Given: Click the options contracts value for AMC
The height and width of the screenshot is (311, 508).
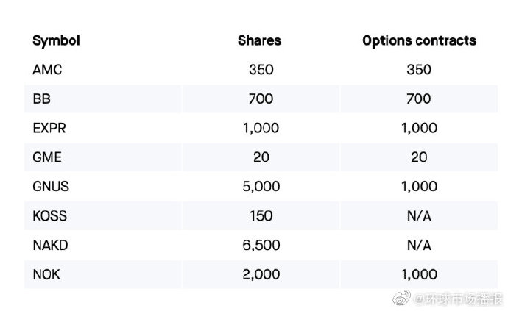Looking at the screenshot, I should point(419,70).
